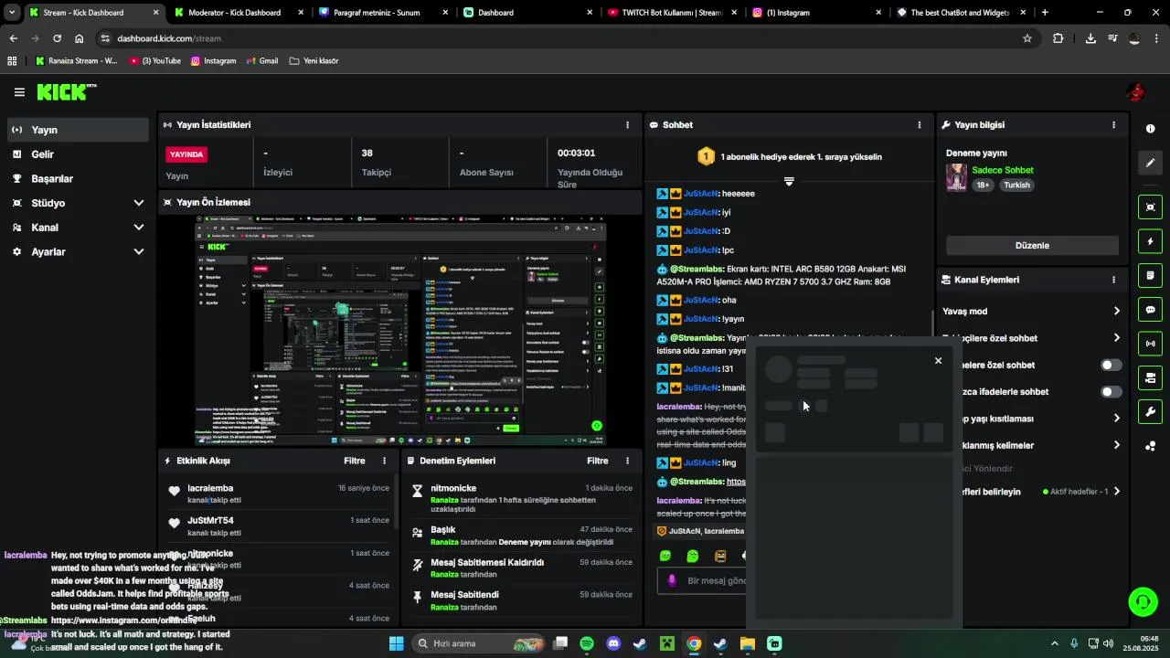Click the Düzenle button
This screenshot has width=1170, height=658.
click(1032, 245)
